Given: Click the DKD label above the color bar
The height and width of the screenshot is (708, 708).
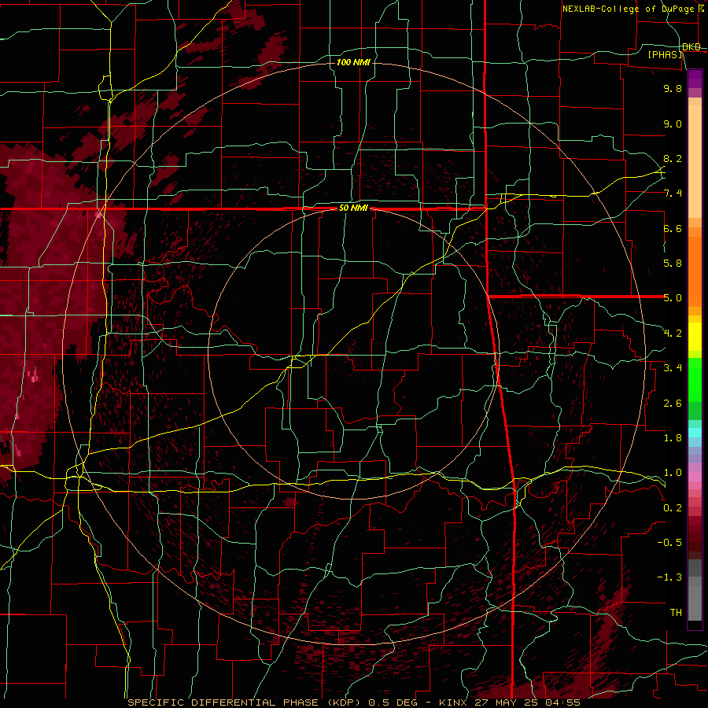Looking at the screenshot, I should 691,47.
